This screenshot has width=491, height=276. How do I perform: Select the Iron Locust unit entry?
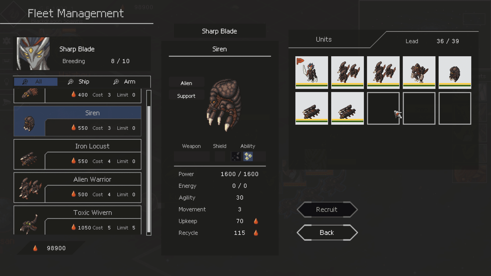[77, 154]
